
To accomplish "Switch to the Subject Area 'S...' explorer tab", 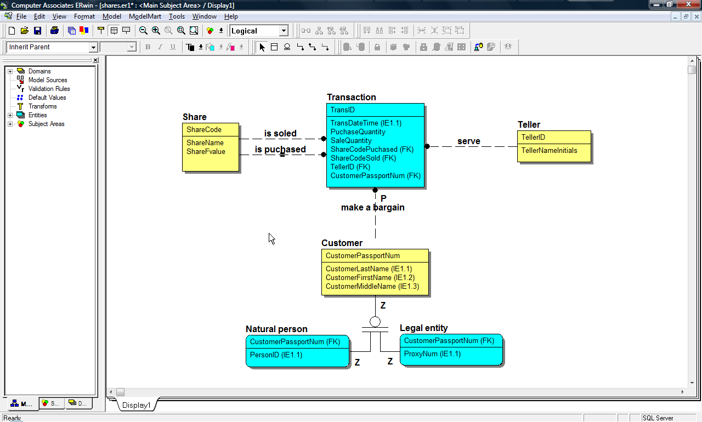I will (x=51, y=403).
